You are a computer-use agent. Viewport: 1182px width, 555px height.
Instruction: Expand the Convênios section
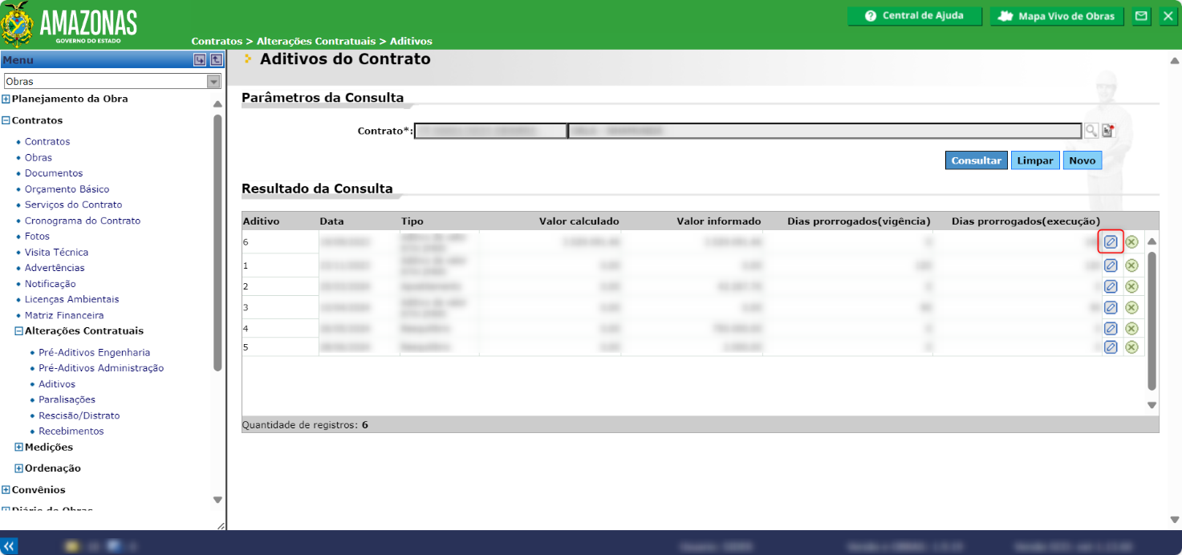click(x=6, y=490)
